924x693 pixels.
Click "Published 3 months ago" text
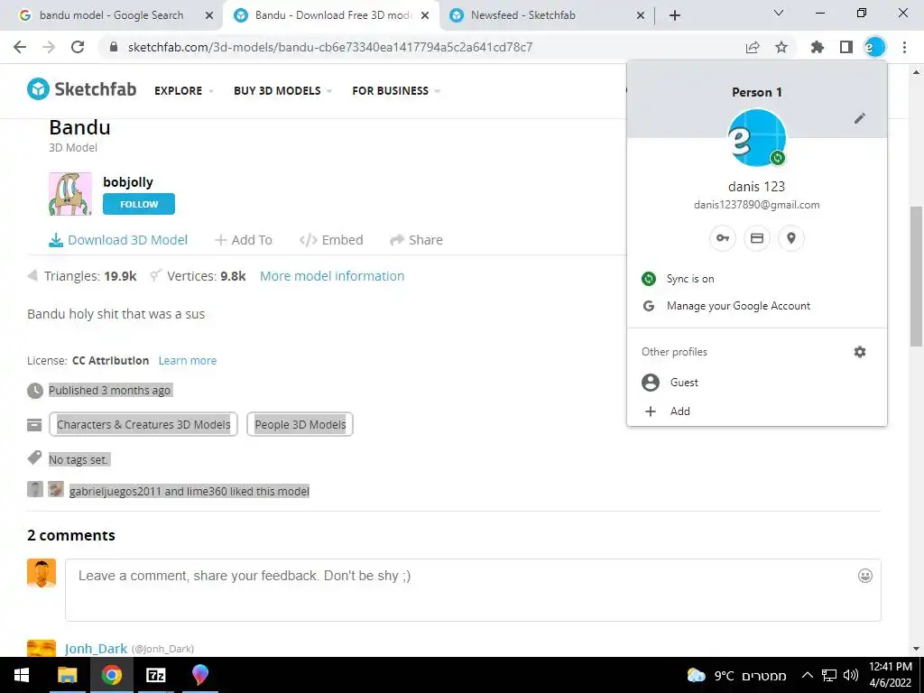tap(109, 390)
